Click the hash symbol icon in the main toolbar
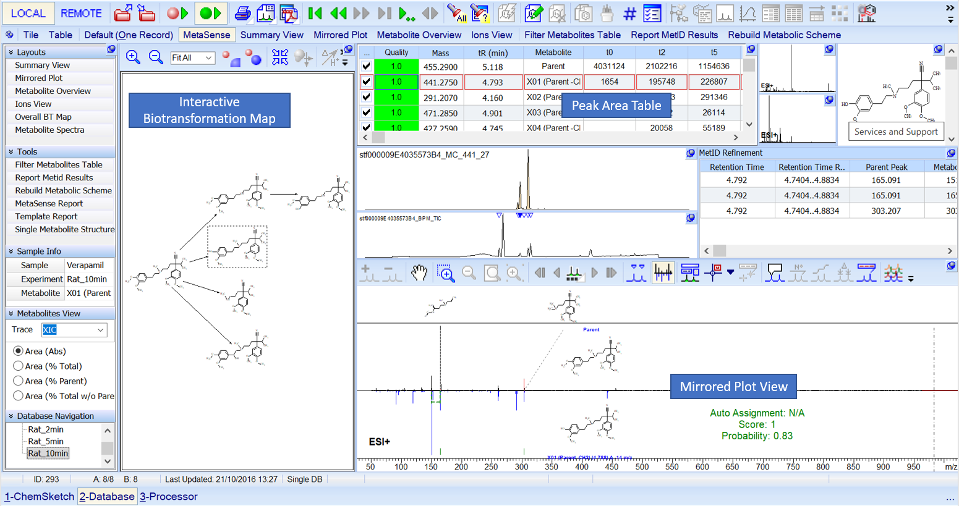959x506 pixels. pos(629,13)
